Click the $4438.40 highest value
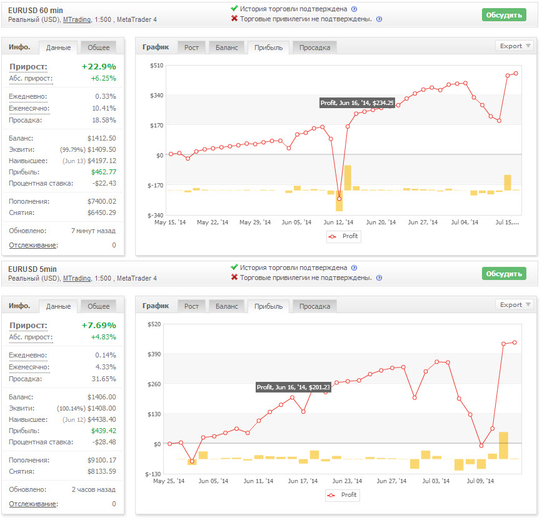The image size is (542, 520). click(x=102, y=420)
